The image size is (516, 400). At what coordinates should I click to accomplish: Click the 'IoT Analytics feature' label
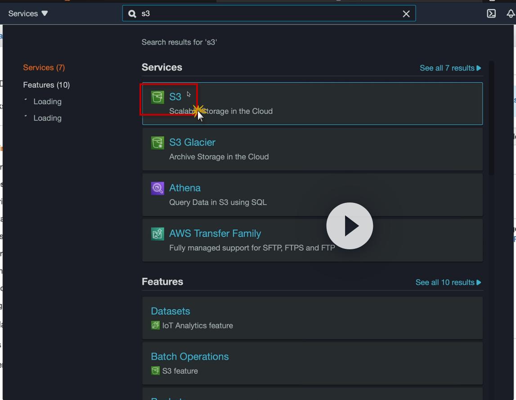pos(197,326)
